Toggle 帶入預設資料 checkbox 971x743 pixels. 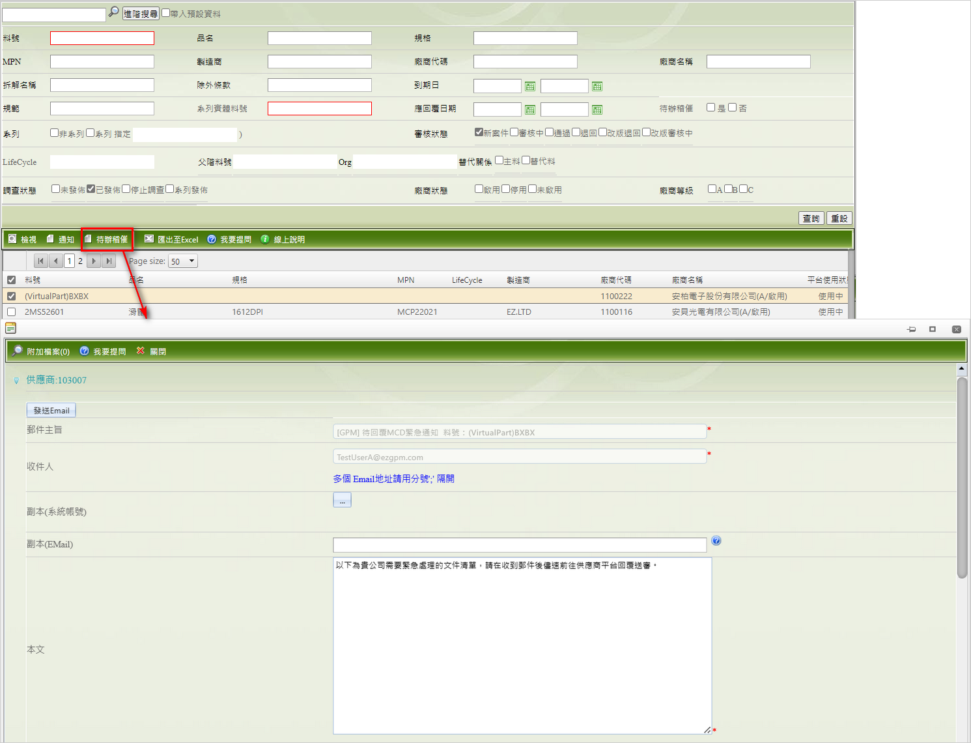click(x=165, y=12)
